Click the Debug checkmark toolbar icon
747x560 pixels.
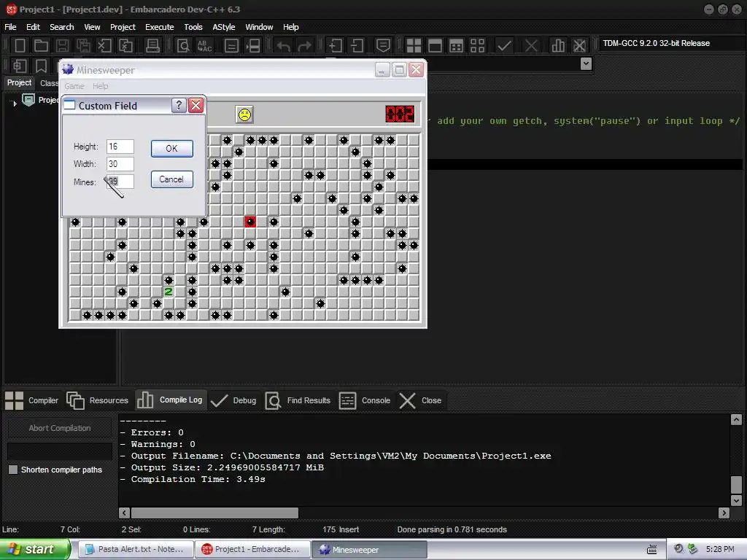(x=504, y=46)
